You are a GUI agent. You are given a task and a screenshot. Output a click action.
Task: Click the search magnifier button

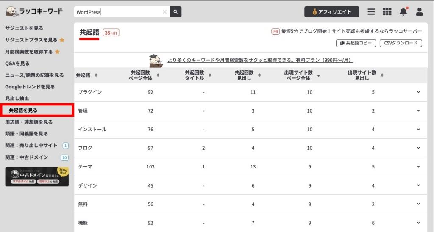pyautogui.click(x=175, y=12)
